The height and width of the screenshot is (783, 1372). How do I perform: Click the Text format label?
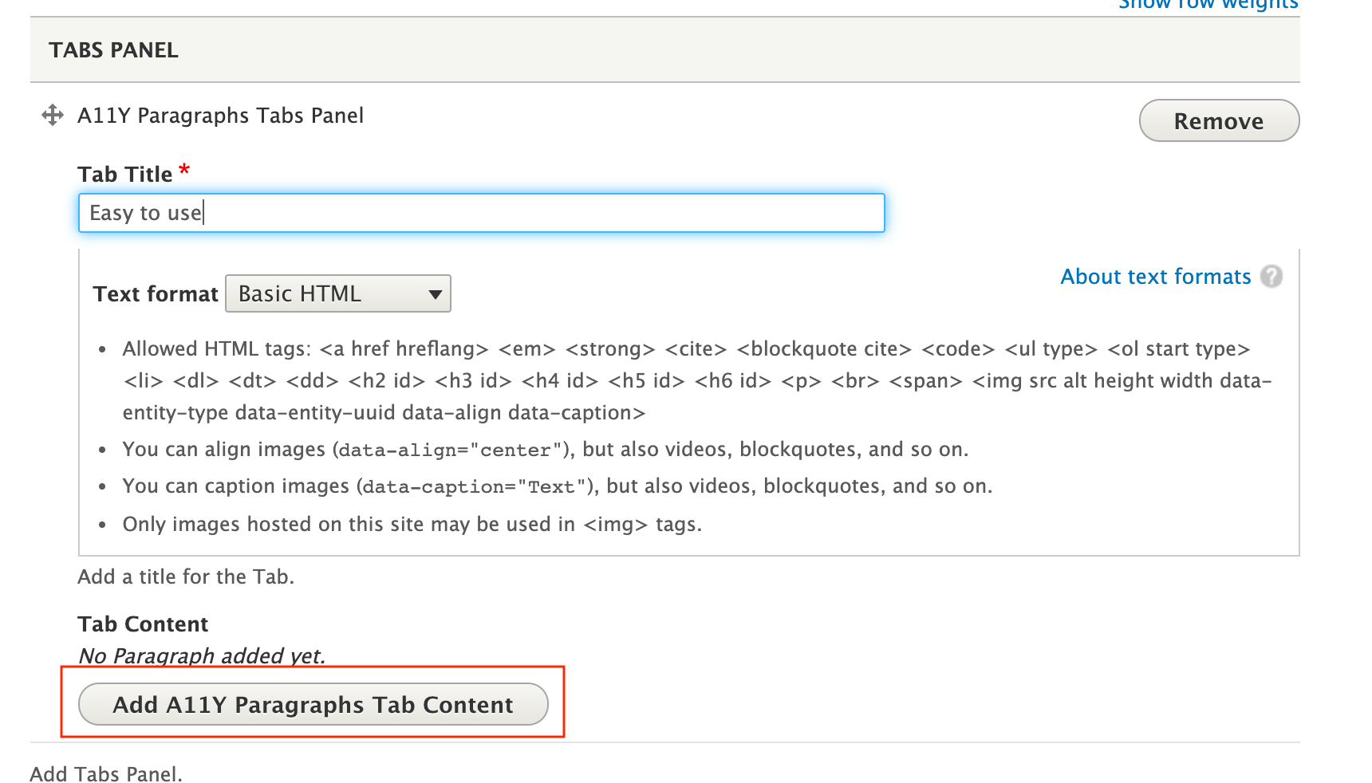[156, 294]
